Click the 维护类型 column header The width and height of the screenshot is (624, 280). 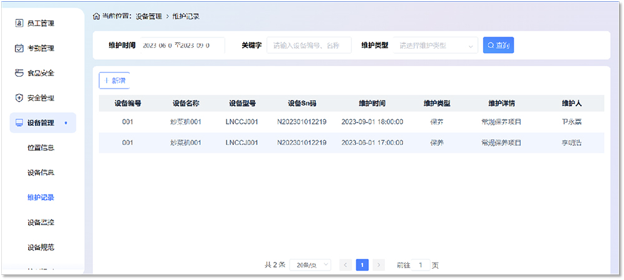point(437,104)
